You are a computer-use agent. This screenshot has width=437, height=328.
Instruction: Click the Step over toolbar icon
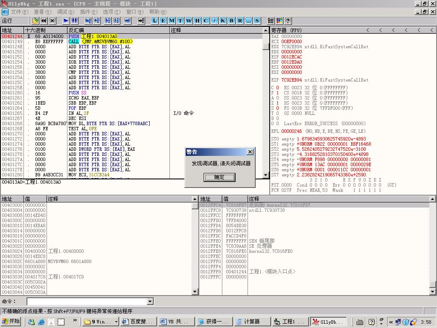tap(97, 20)
